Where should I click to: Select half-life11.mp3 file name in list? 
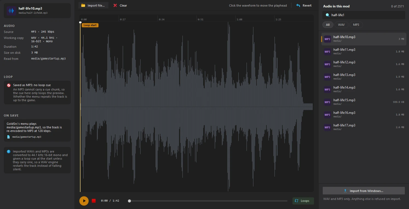point(344,50)
